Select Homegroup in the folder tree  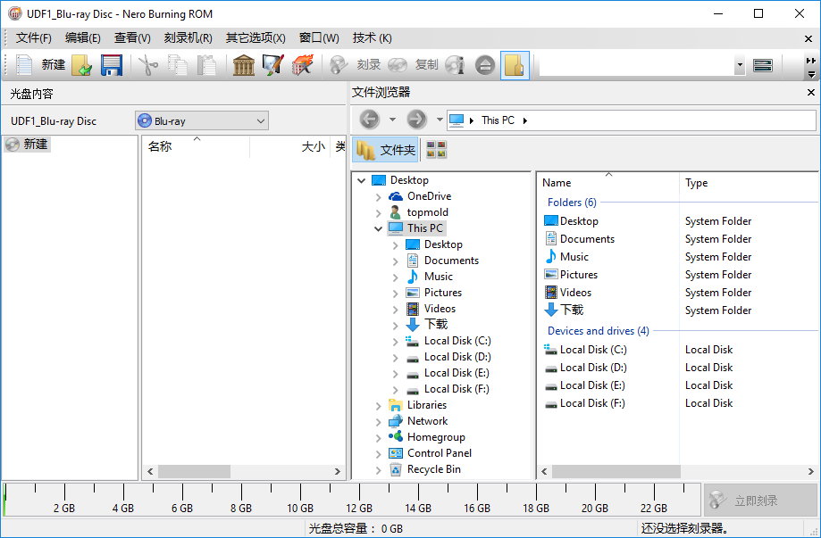click(436, 437)
